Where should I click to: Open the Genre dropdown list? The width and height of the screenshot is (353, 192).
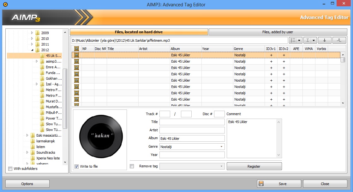[222, 147]
